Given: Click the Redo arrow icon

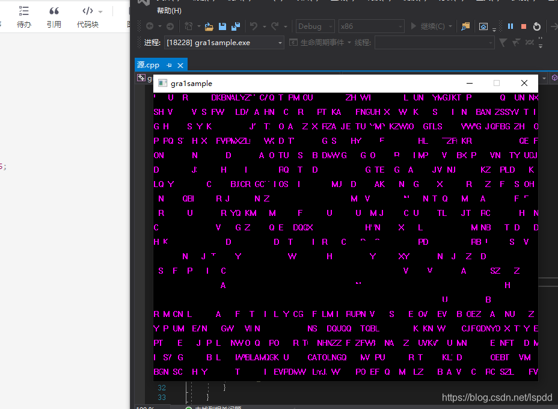Looking at the screenshot, I should (x=275, y=26).
